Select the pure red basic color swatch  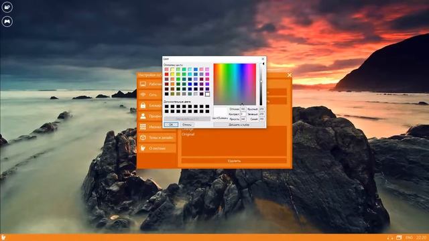pos(167,74)
